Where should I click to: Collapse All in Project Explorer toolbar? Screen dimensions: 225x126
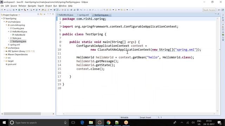pos(38,14)
